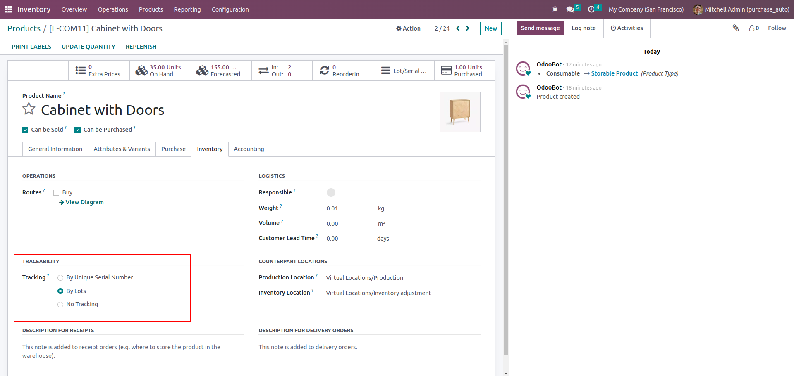
Task: Click Log note button
Action: 584,28
